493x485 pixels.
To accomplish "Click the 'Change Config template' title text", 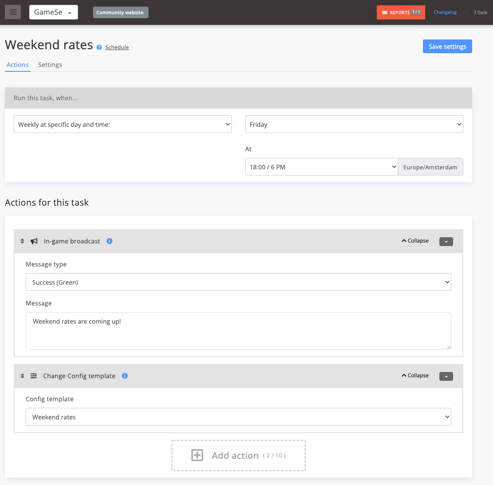I will pyautogui.click(x=79, y=376).
